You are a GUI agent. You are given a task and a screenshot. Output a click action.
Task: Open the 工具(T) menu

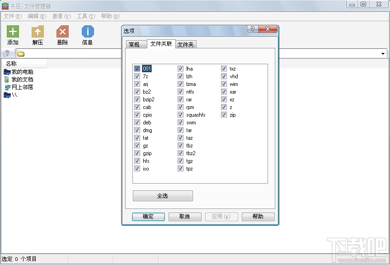tap(85, 16)
